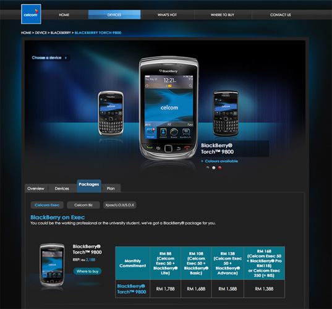Click BLACKBERRY TORCH 9800 breadcrumb
This screenshot has width=332, height=309.
click(98, 33)
